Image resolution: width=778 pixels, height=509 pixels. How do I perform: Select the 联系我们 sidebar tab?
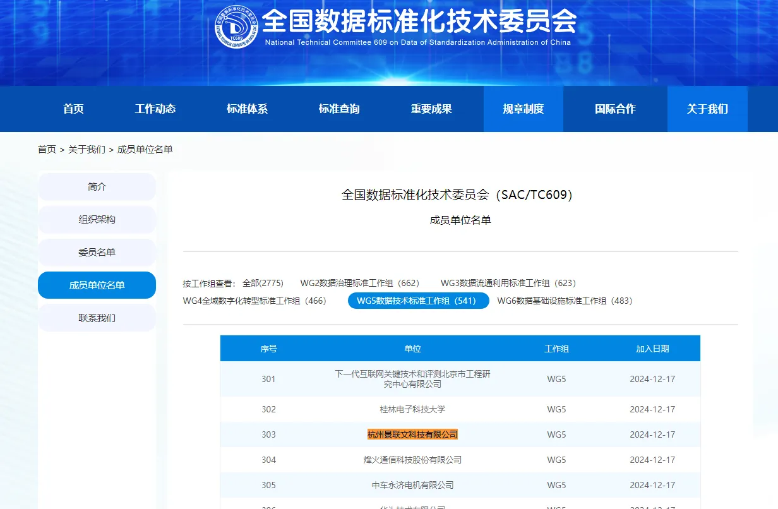[97, 318]
